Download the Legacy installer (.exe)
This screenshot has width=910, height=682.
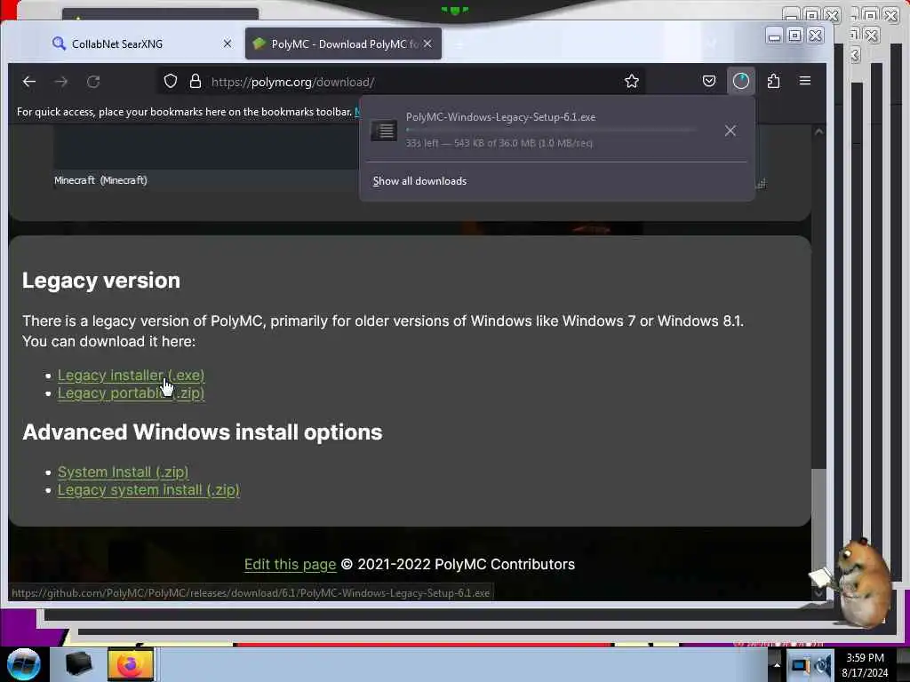point(132,376)
